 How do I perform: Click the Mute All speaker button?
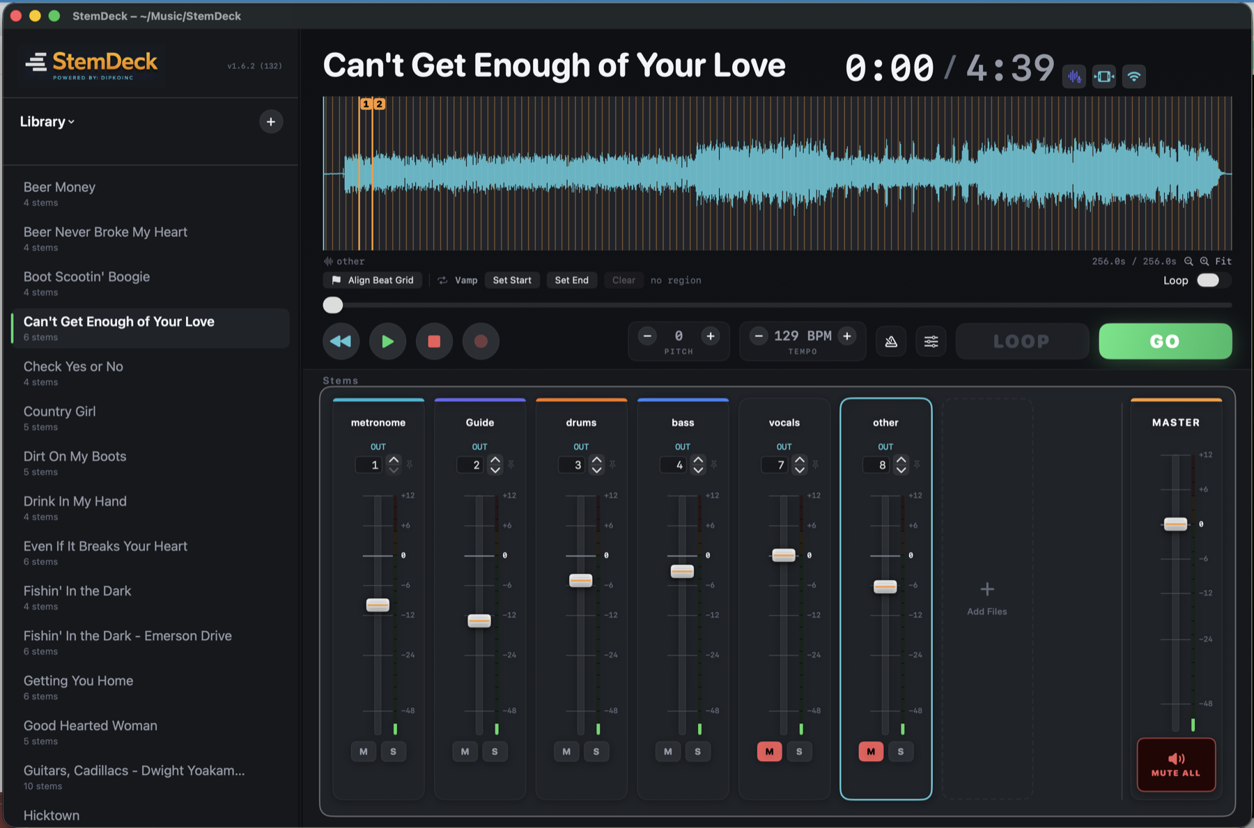[1176, 765]
